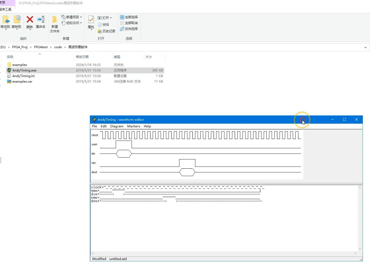Click the AndyTiming.exe application icon
This screenshot has height=278, width=370.
click(9, 70)
